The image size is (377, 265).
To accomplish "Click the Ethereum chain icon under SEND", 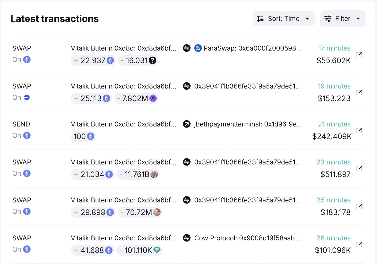I will pyautogui.click(x=27, y=135).
